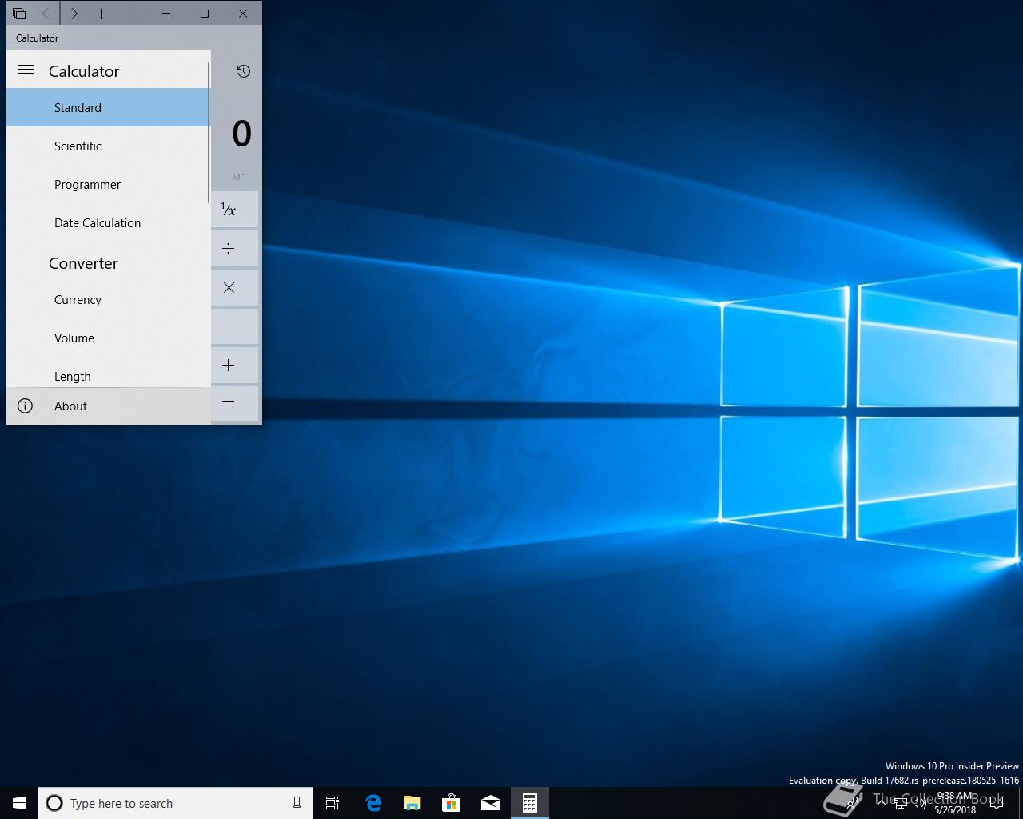This screenshot has height=819, width=1023.
Task: Open the Currency converter
Action: coord(78,300)
